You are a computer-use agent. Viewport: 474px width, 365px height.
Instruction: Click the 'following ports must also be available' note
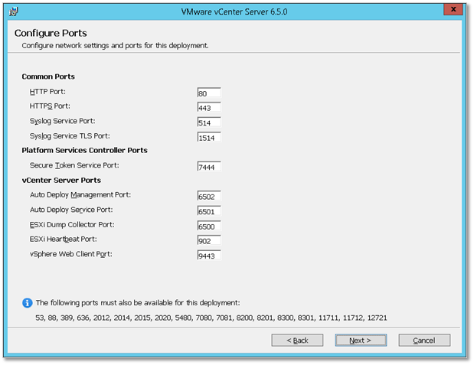(138, 303)
